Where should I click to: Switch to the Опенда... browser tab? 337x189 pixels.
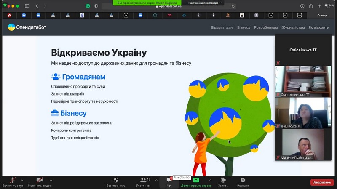click(x=323, y=15)
